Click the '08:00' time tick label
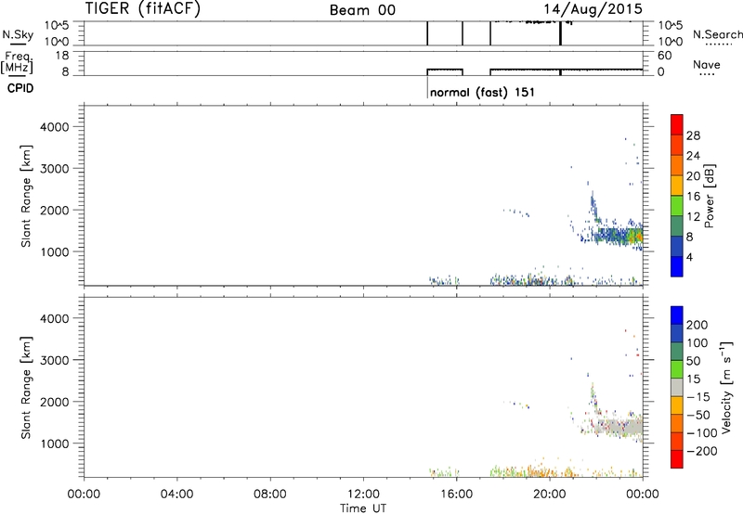743x514 pixels. click(270, 495)
